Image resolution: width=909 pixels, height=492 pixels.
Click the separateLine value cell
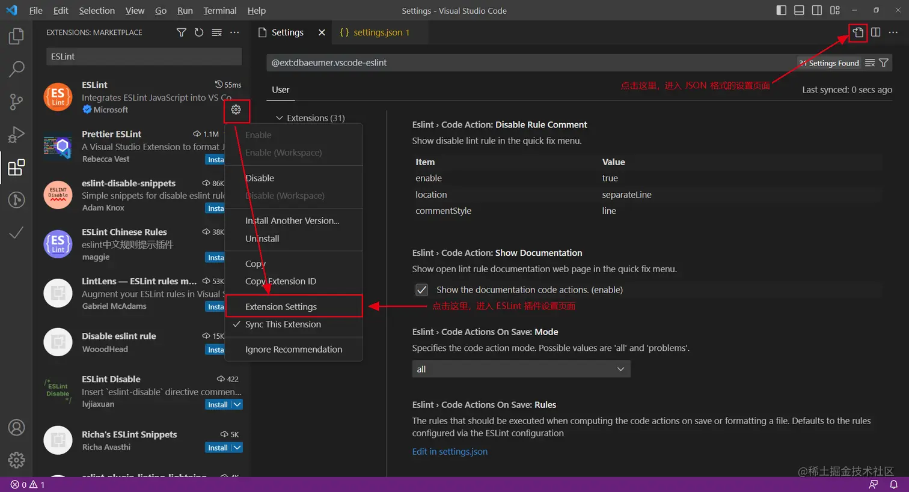point(626,195)
